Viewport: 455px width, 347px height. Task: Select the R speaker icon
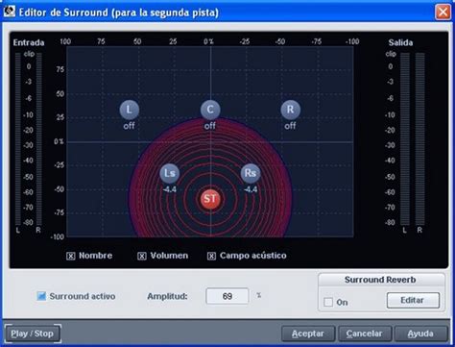click(x=291, y=110)
